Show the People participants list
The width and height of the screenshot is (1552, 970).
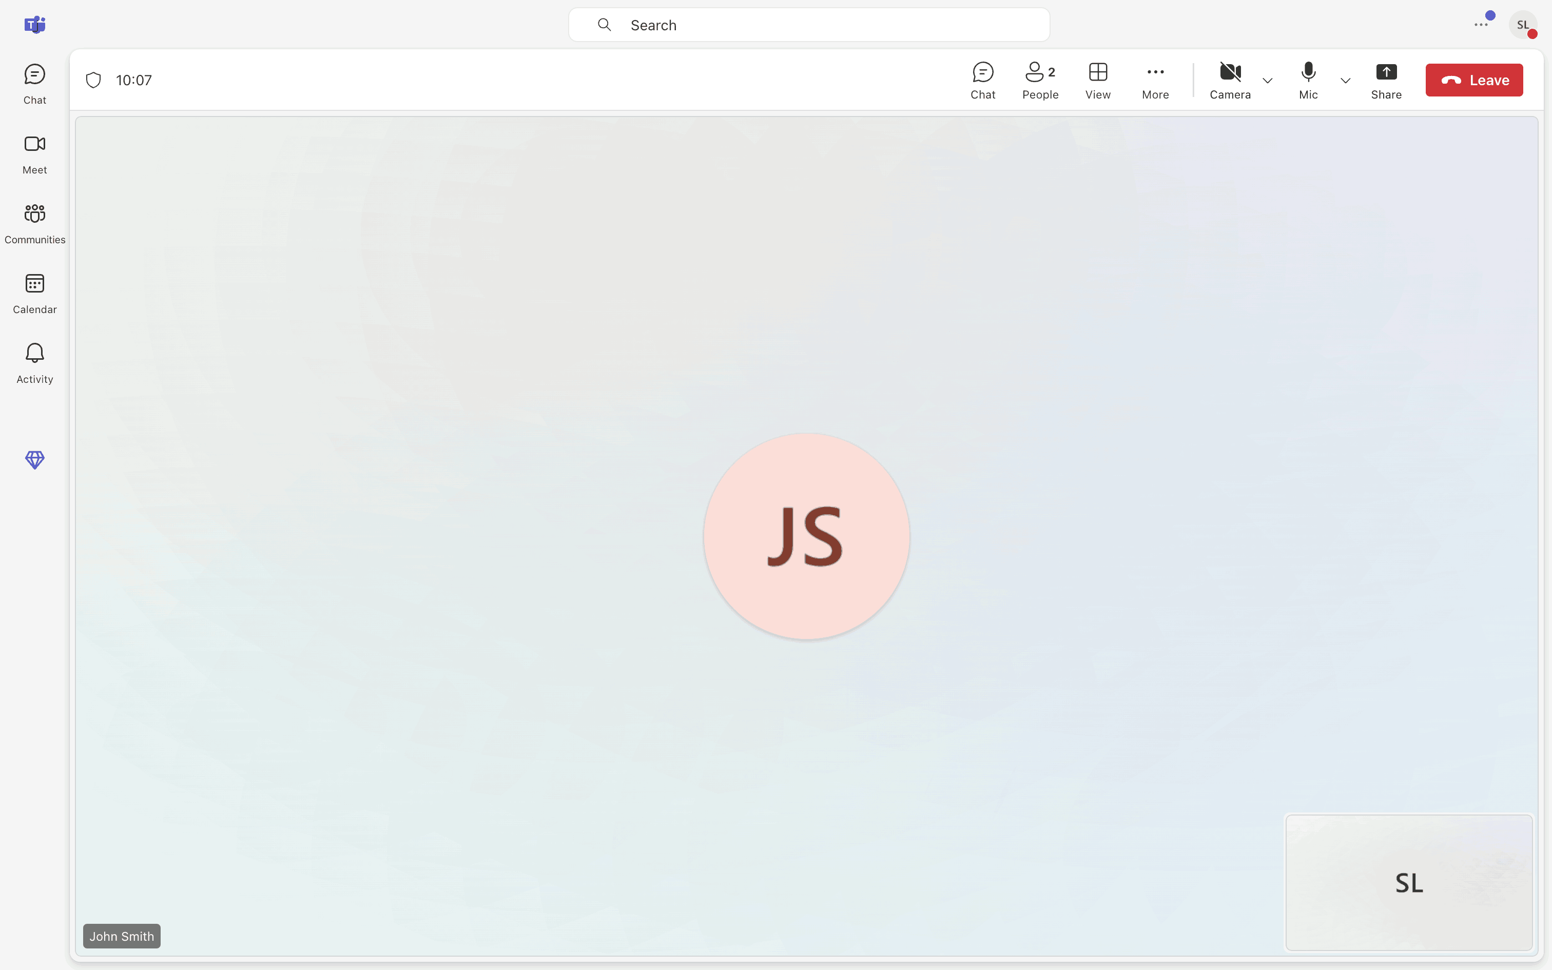click(x=1040, y=80)
